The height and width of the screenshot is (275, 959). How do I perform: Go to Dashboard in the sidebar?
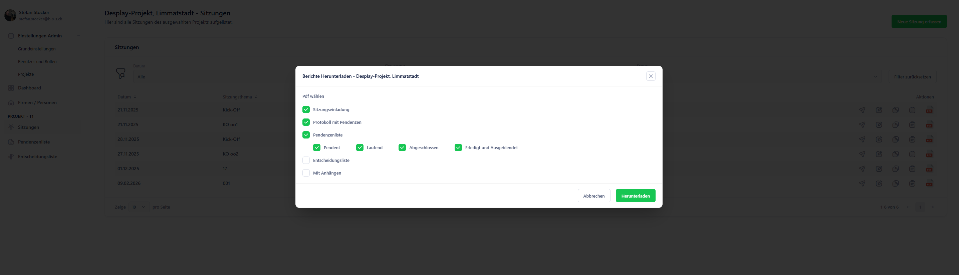click(x=29, y=88)
